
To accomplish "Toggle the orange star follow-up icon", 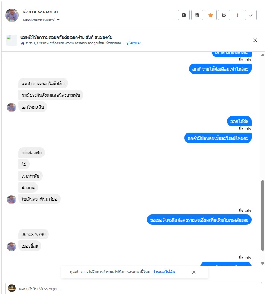I will 211,15.
